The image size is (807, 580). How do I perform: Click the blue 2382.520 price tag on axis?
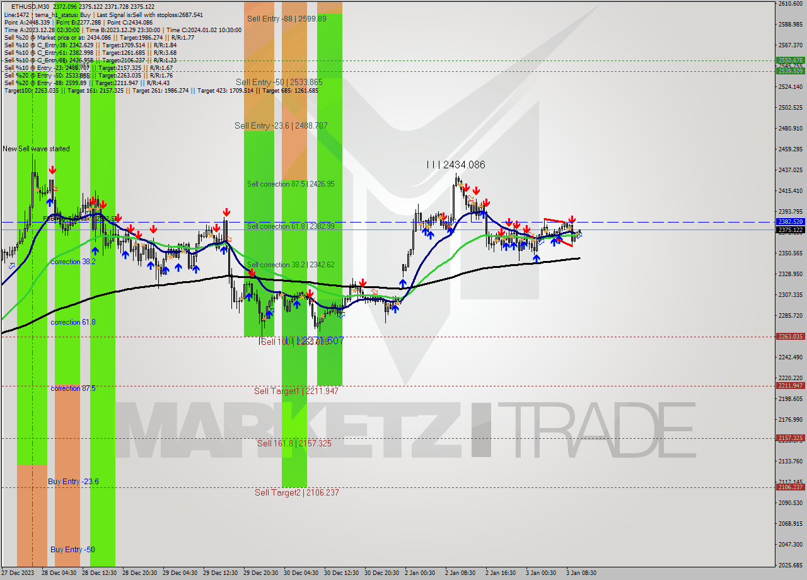(791, 222)
